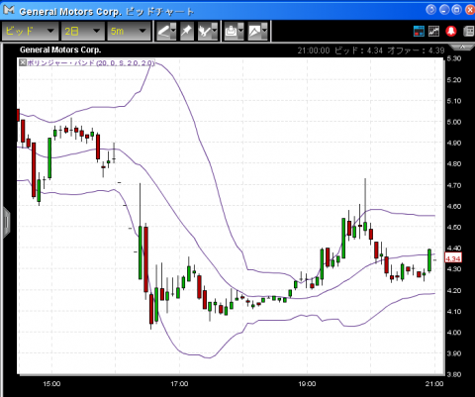Open the blue deal ticket icon
This screenshot has width=475, height=397.
point(419,32)
